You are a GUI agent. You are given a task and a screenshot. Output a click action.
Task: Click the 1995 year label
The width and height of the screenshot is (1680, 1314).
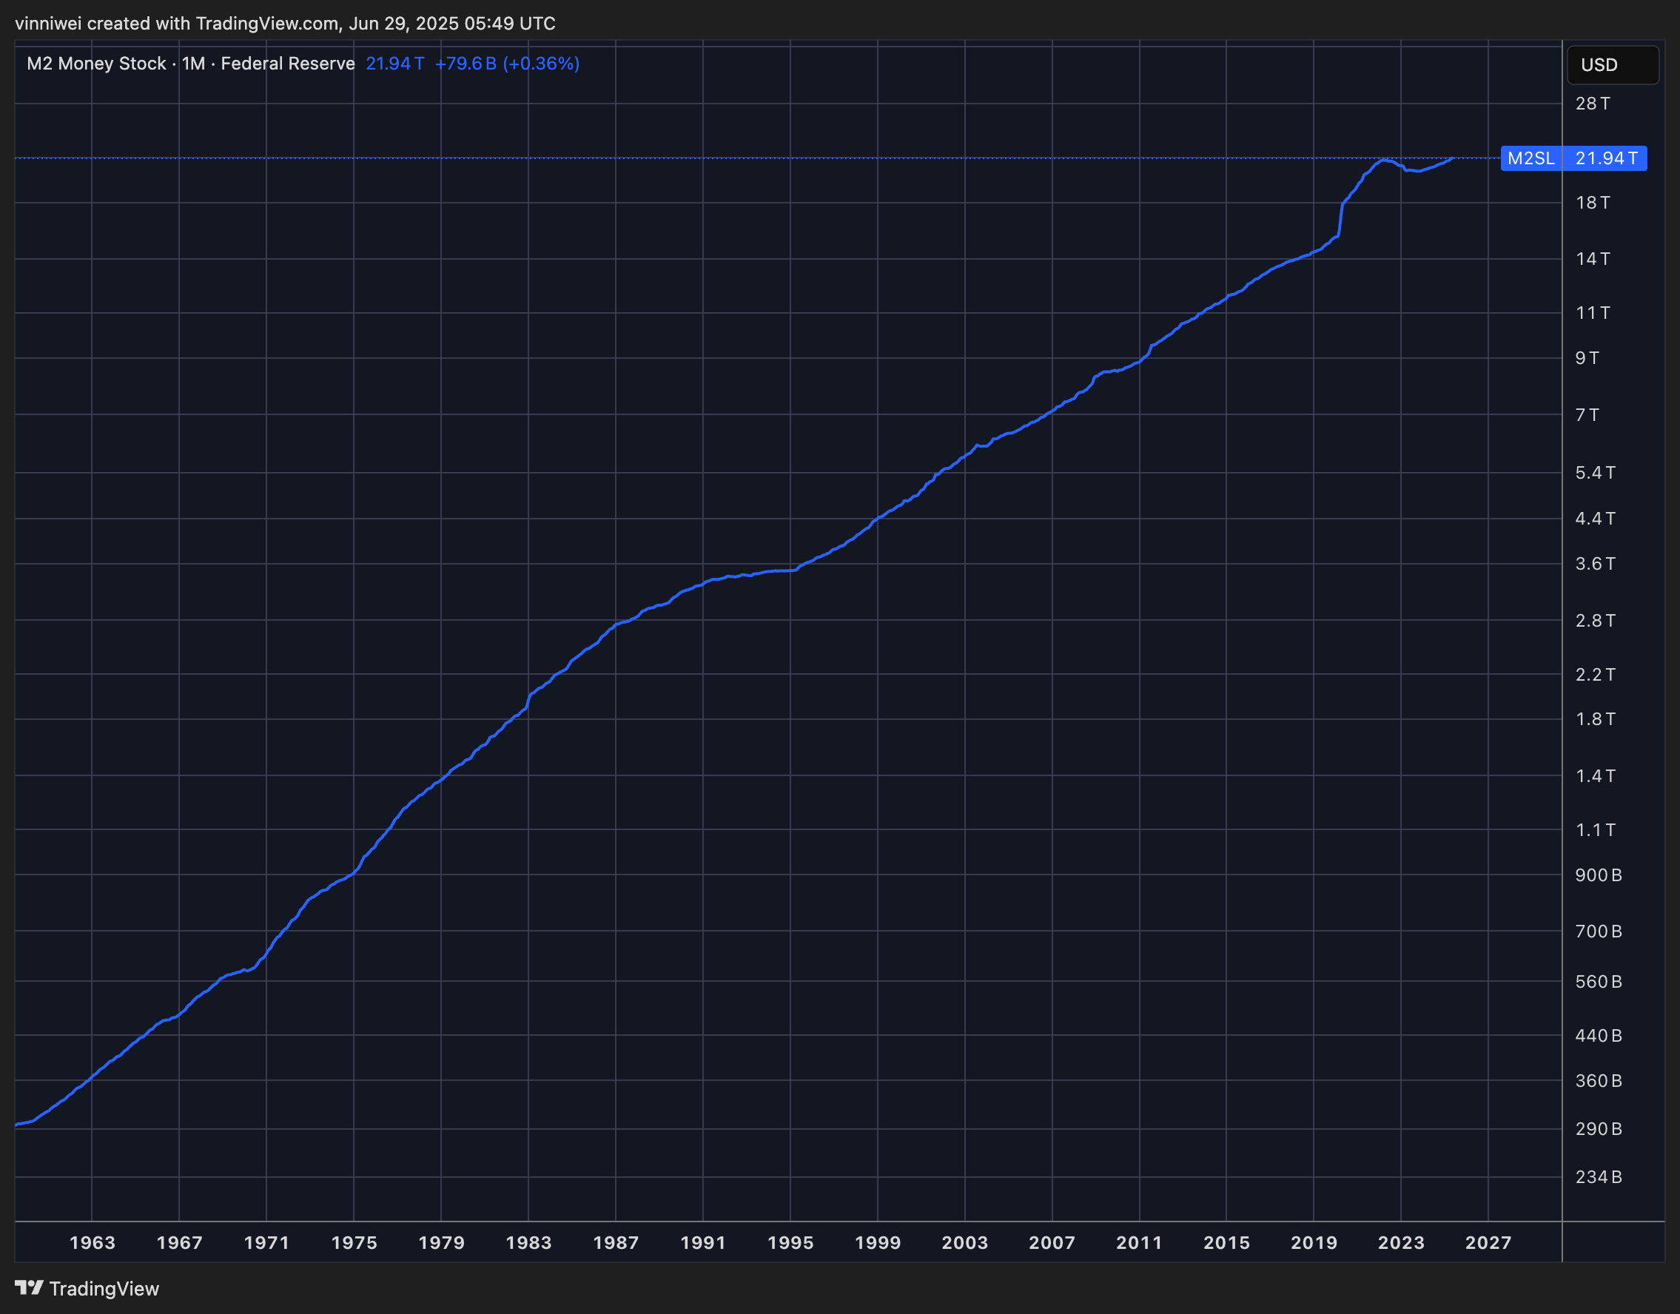pos(790,1242)
